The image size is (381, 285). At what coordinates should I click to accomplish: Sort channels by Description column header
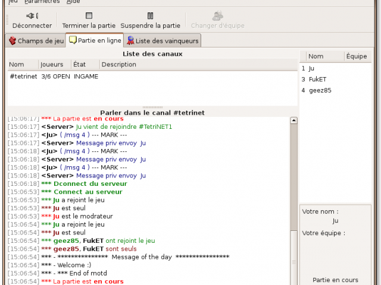198,65
